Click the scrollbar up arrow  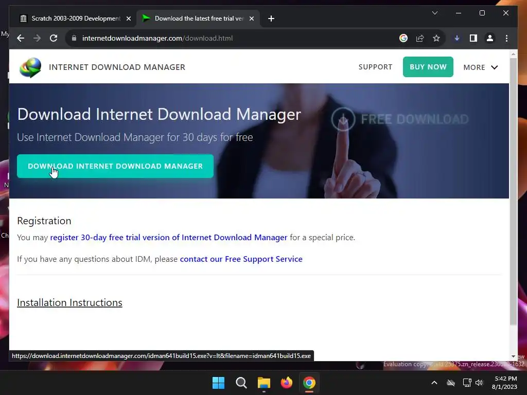[x=513, y=53]
